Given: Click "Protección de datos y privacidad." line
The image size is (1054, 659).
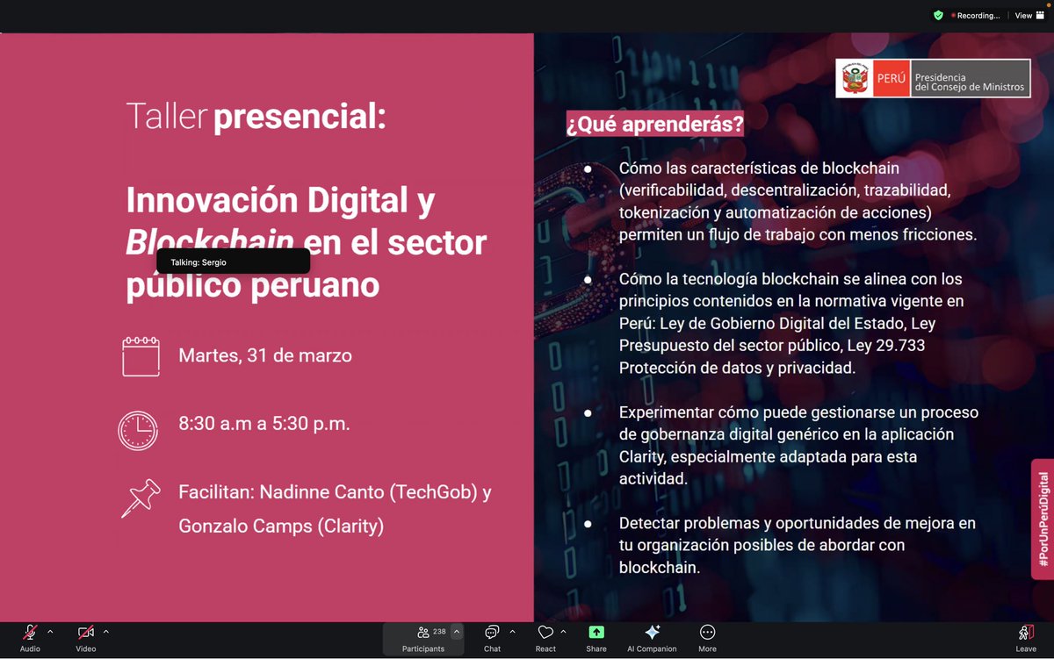Looking at the screenshot, I should tap(737, 369).
